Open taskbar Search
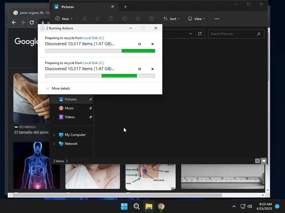This screenshot has width=285, height=213. pyautogui.click(x=136, y=206)
